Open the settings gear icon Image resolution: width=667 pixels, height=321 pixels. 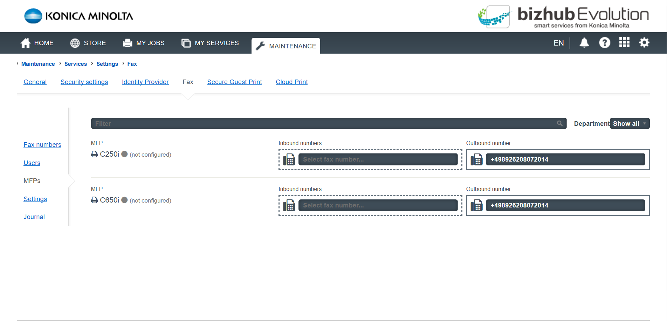click(644, 43)
